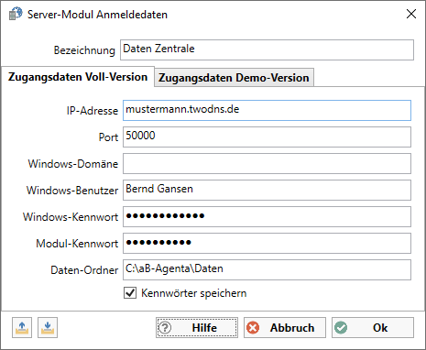Screen dimensions: 426x350
Task: Click into the Bezeichnung text field
Action: coord(268,49)
